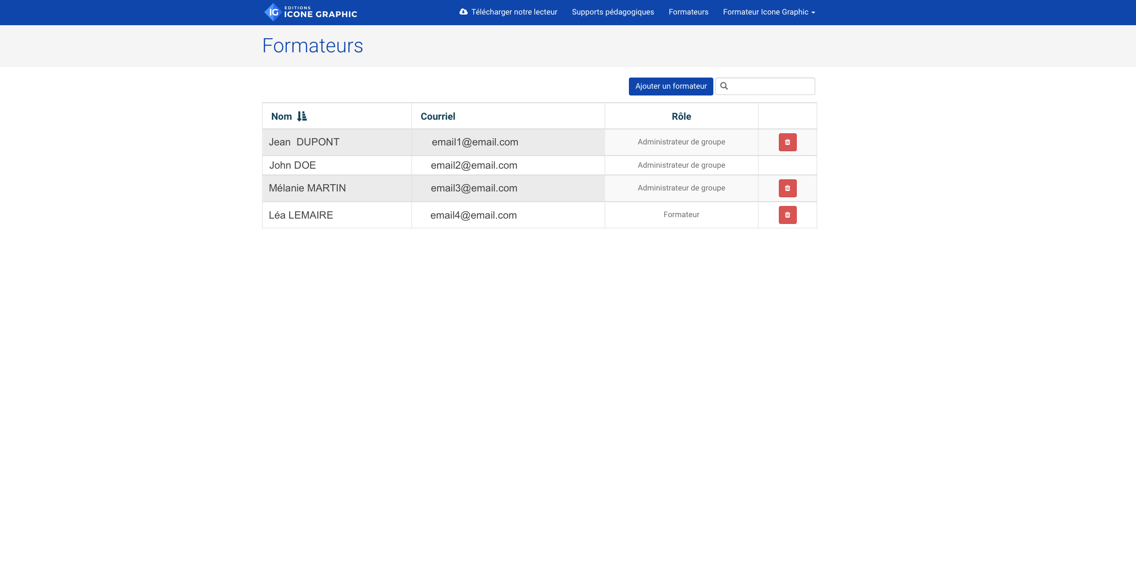The image size is (1136, 586).
Task: Click Jean DUPONT's Administrateur de groupe role
Action: (x=681, y=142)
